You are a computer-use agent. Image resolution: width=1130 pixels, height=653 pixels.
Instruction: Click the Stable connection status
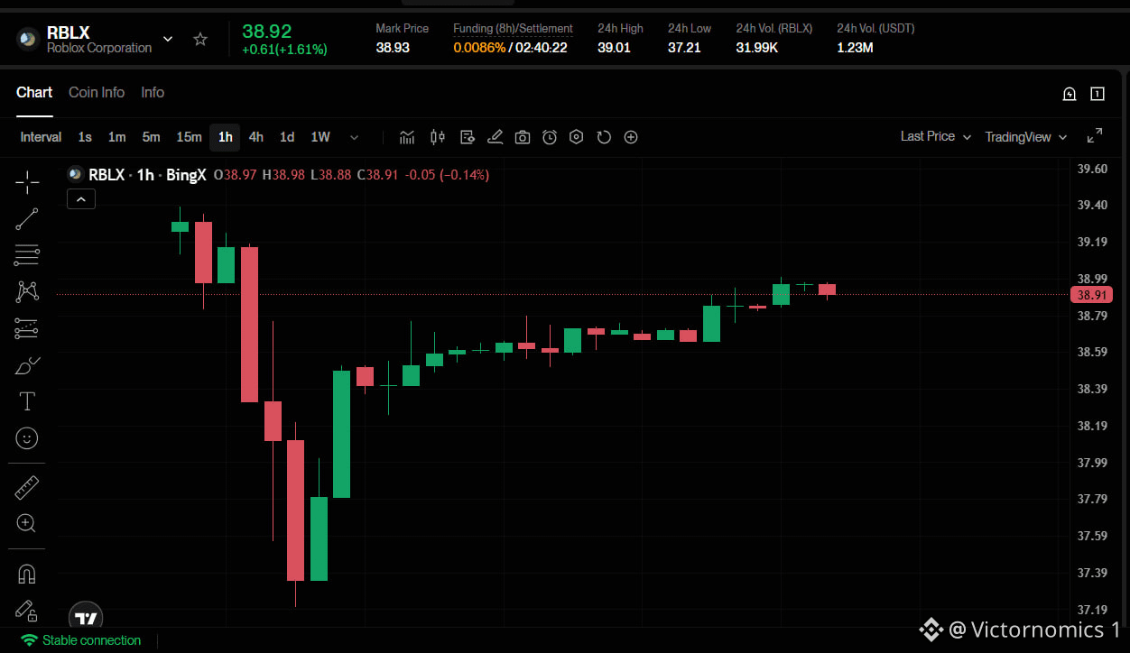(x=81, y=640)
